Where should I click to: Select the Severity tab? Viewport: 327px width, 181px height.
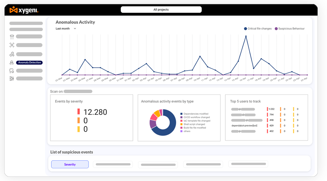pos(70,164)
